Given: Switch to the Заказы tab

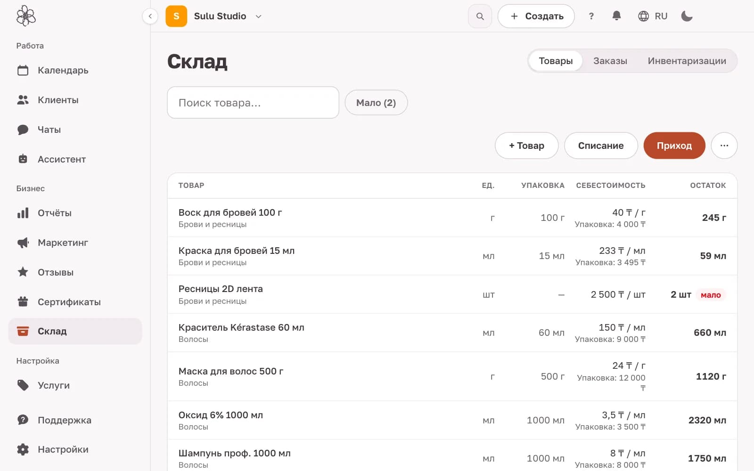Looking at the screenshot, I should (610, 61).
